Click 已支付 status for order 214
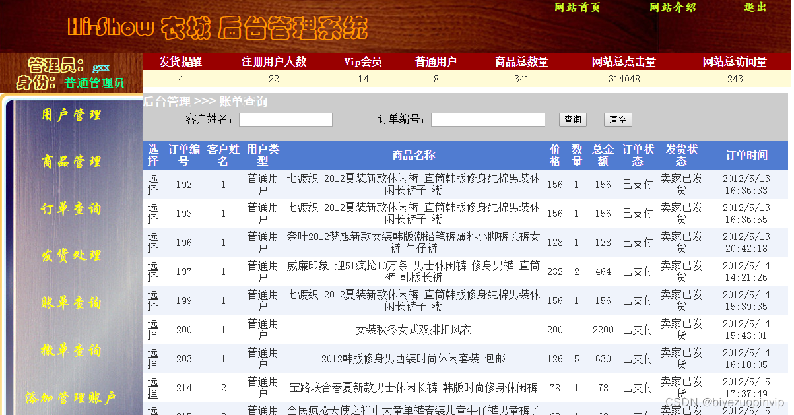Screen dimensions: 794x415 tap(638, 387)
